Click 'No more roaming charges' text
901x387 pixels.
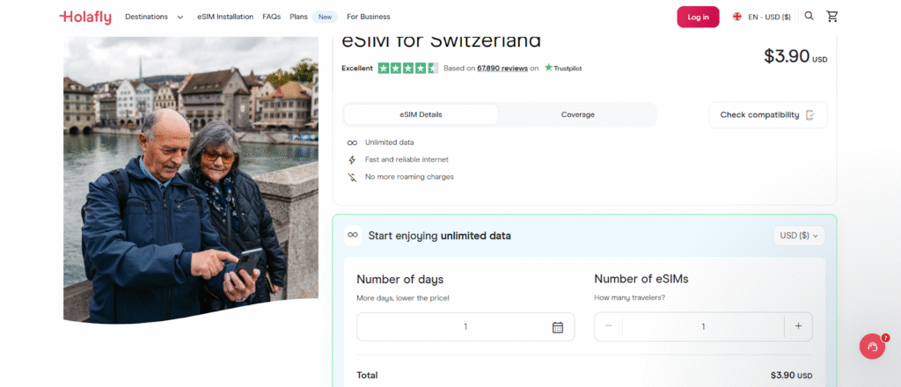click(410, 177)
